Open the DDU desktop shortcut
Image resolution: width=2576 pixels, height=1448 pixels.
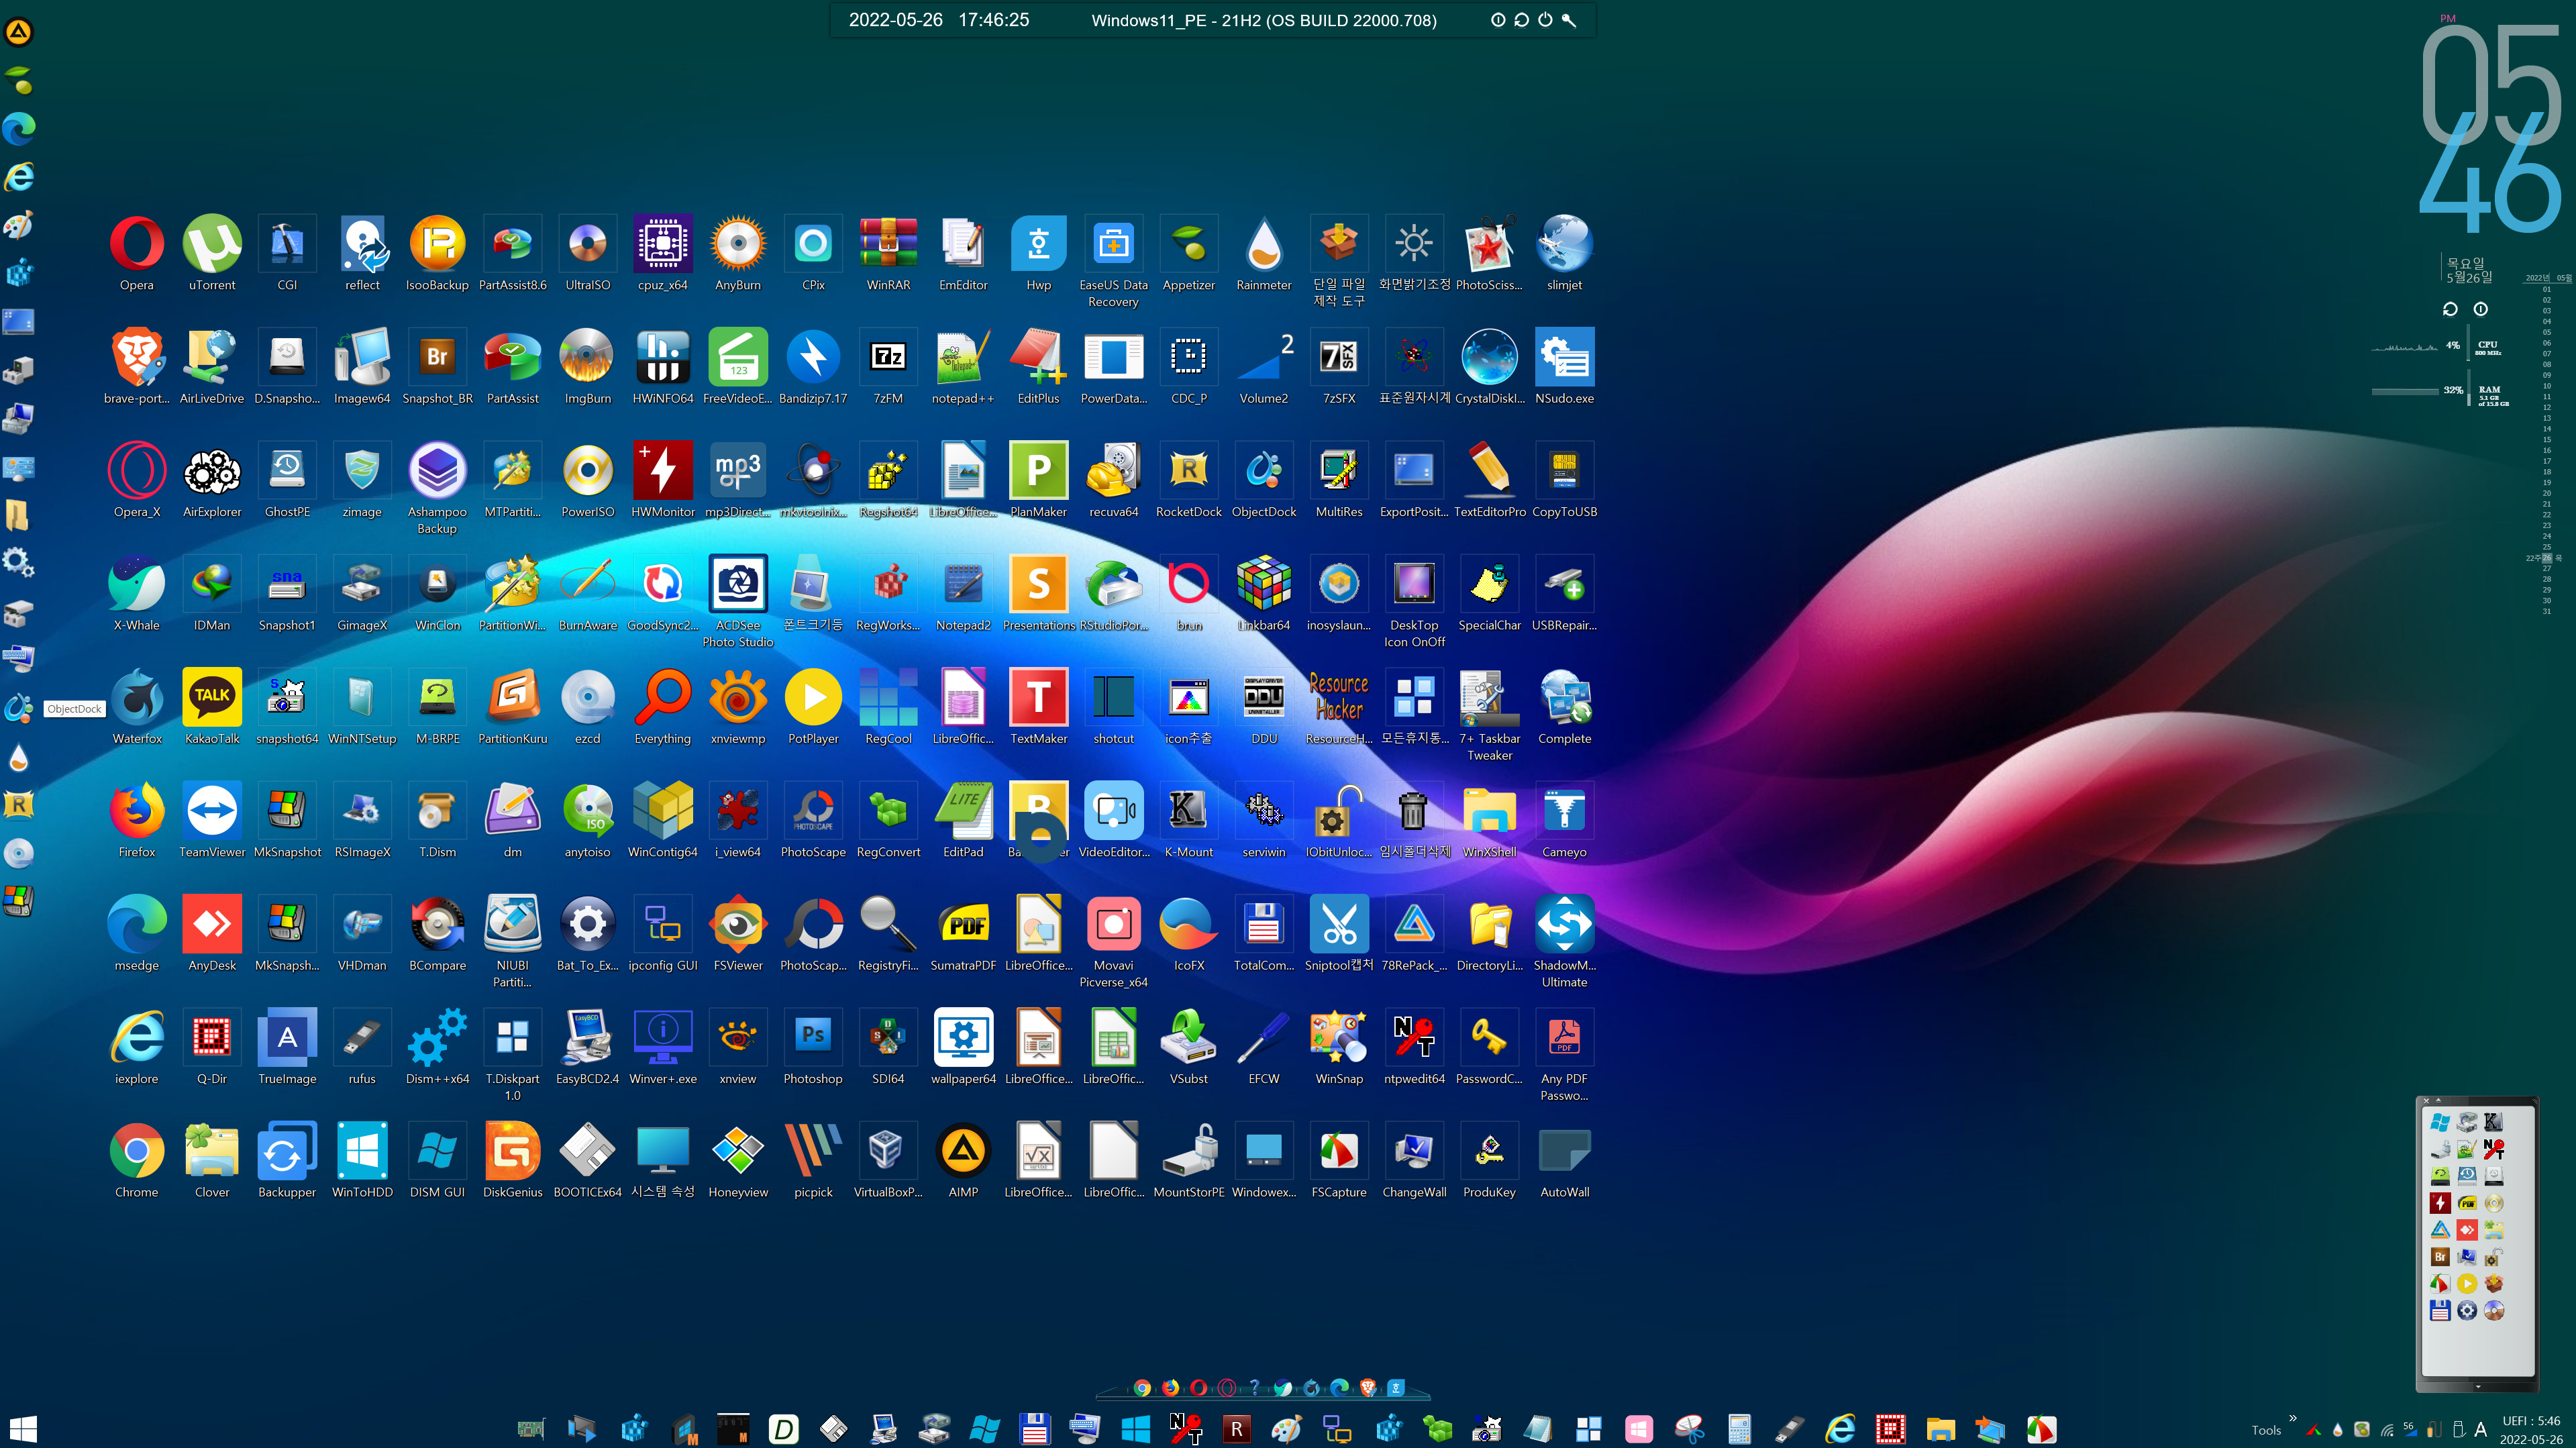pos(1264,706)
